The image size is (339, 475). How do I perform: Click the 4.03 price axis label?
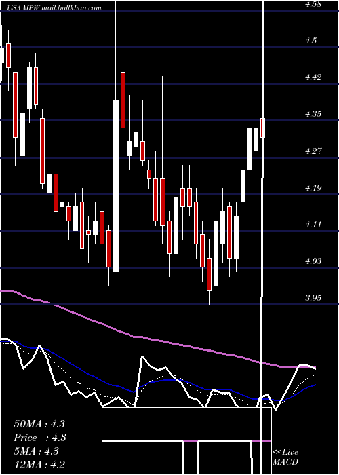pyautogui.click(x=313, y=261)
